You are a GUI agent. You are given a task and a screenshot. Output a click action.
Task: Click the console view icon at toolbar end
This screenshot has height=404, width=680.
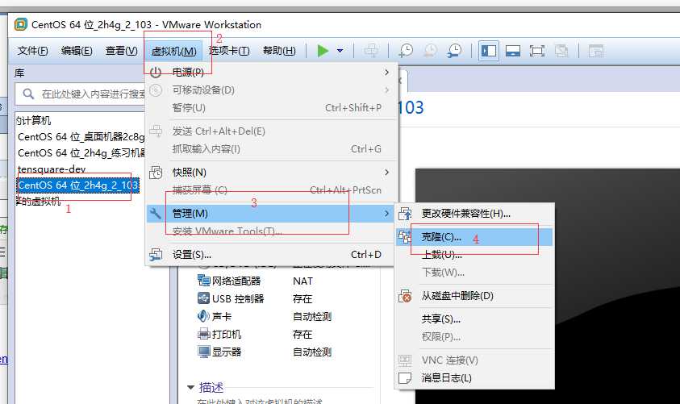[596, 51]
